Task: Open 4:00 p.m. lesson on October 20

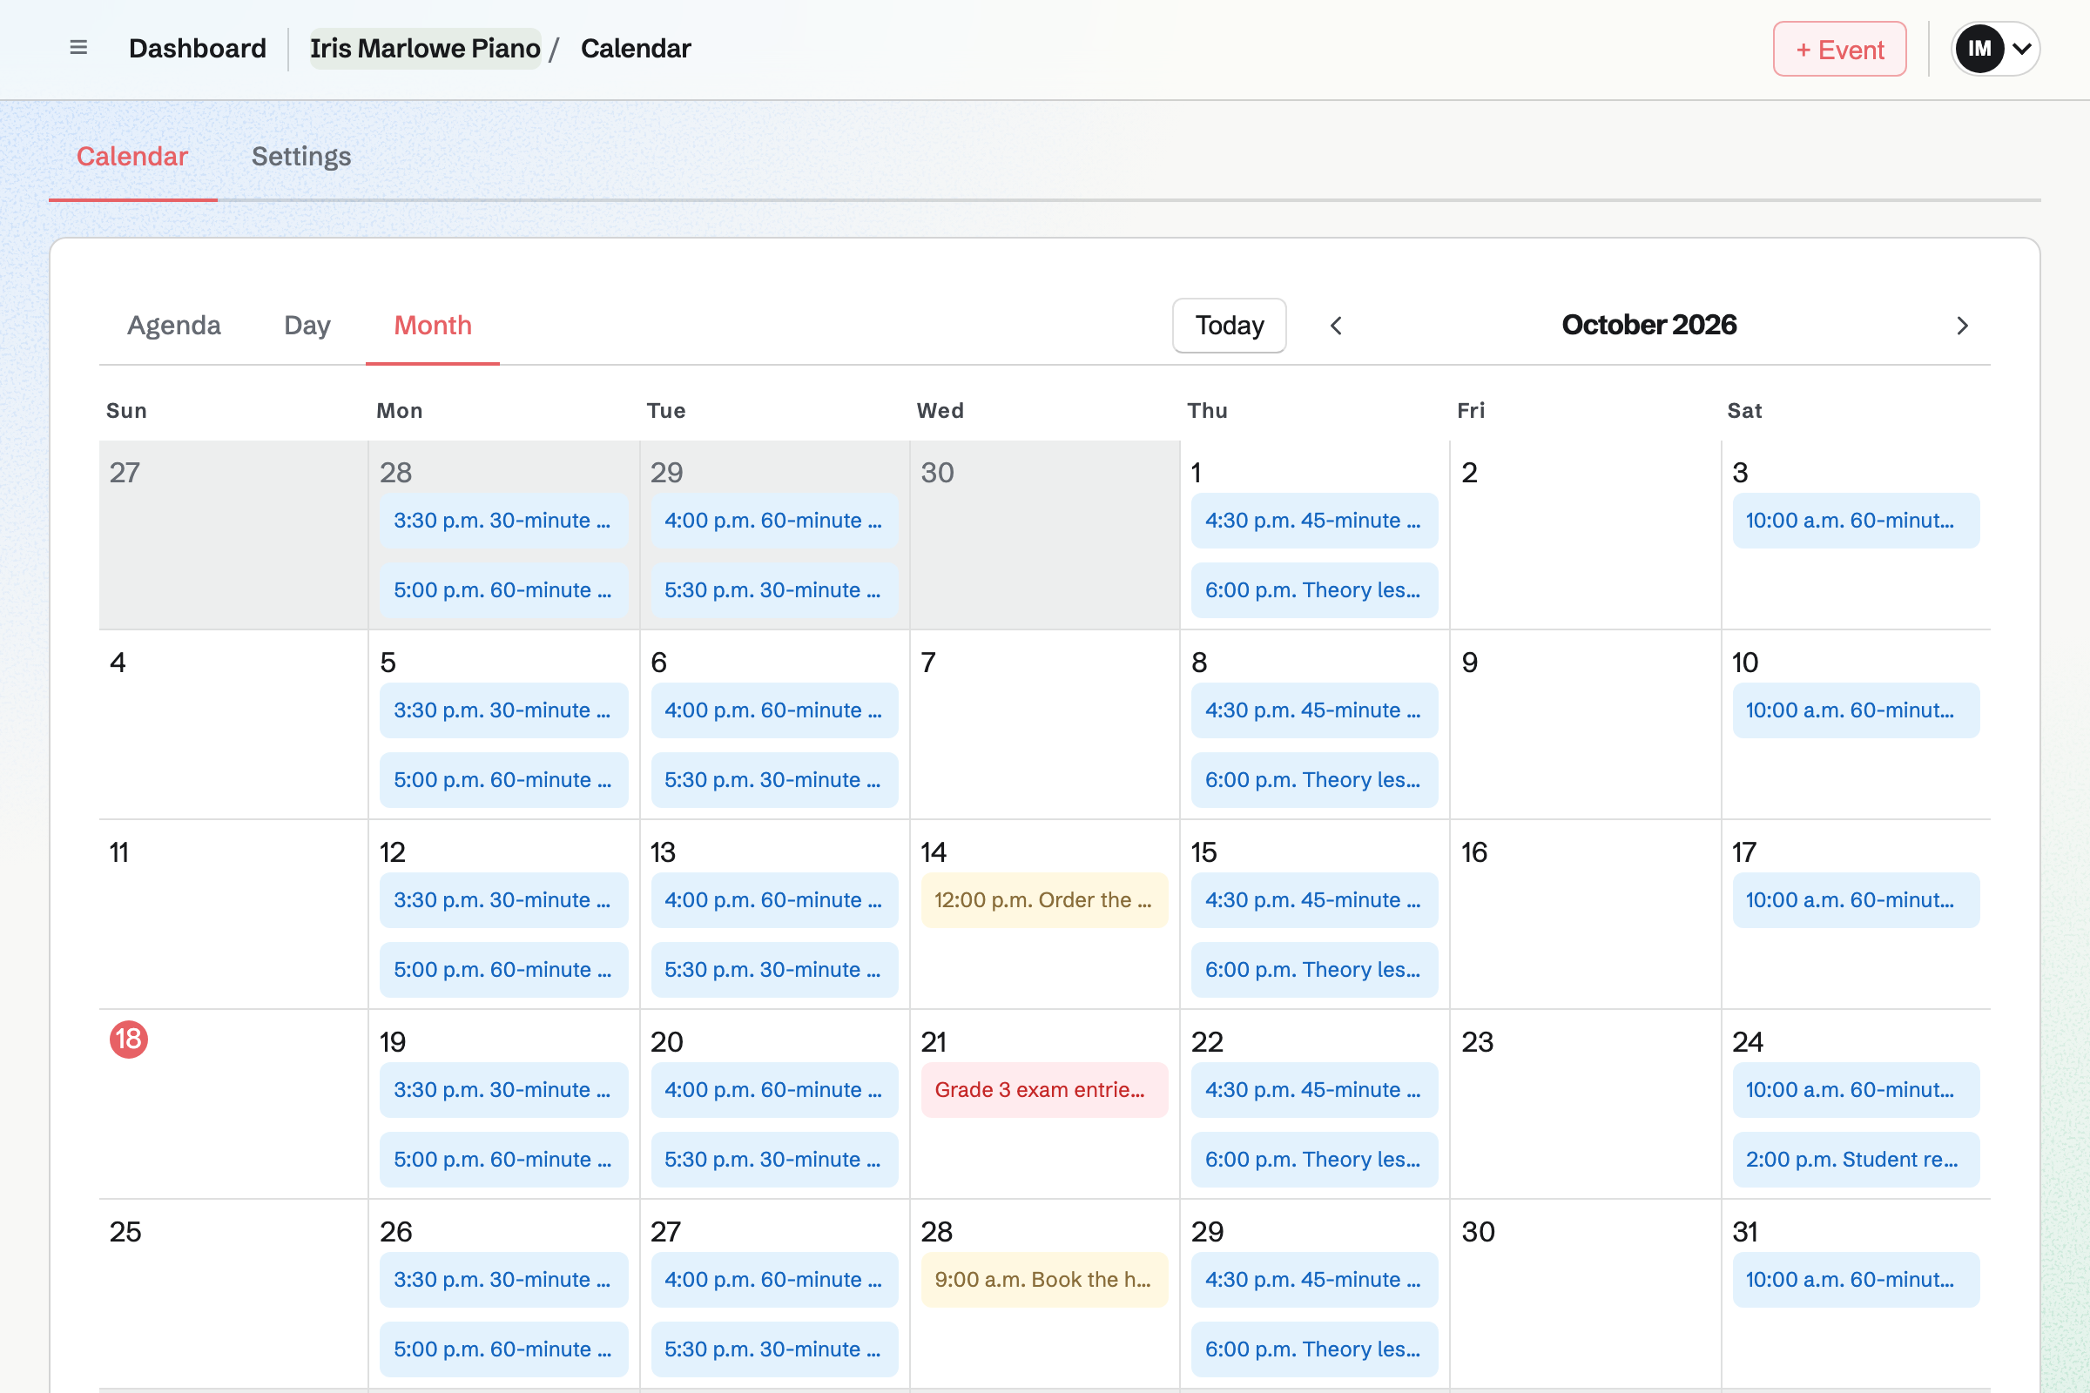Action: click(775, 1089)
